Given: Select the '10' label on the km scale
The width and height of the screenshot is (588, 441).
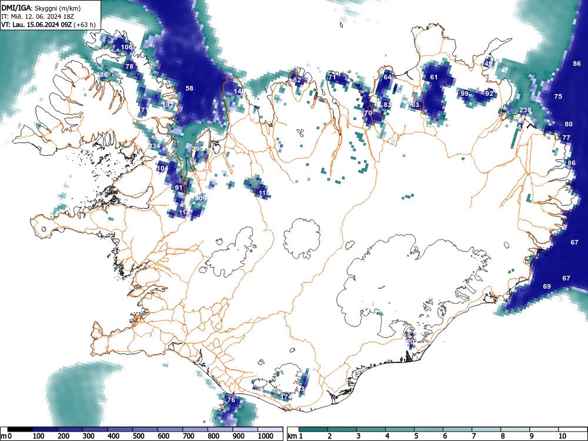Looking at the screenshot, I should click(x=562, y=436).
